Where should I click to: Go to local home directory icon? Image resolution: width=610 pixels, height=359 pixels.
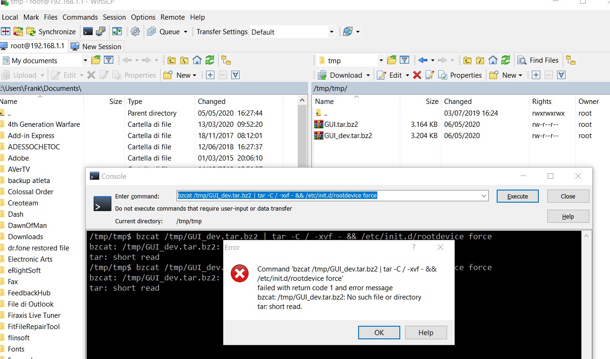[197, 60]
